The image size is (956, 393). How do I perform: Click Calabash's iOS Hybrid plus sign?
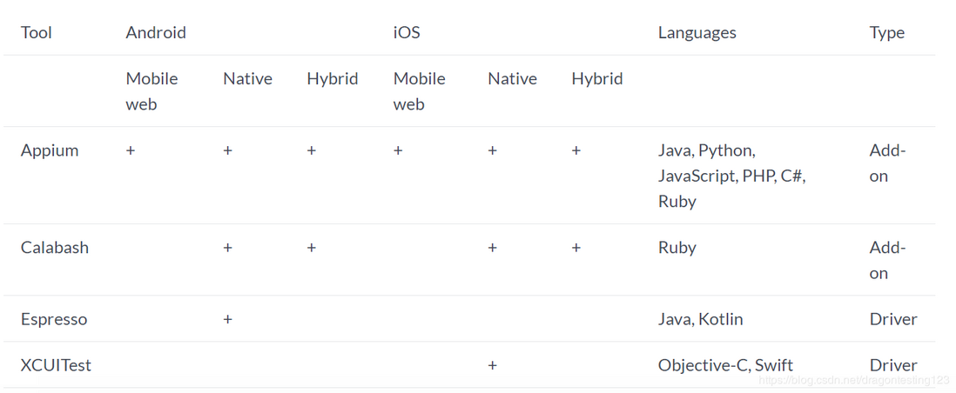[576, 248]
